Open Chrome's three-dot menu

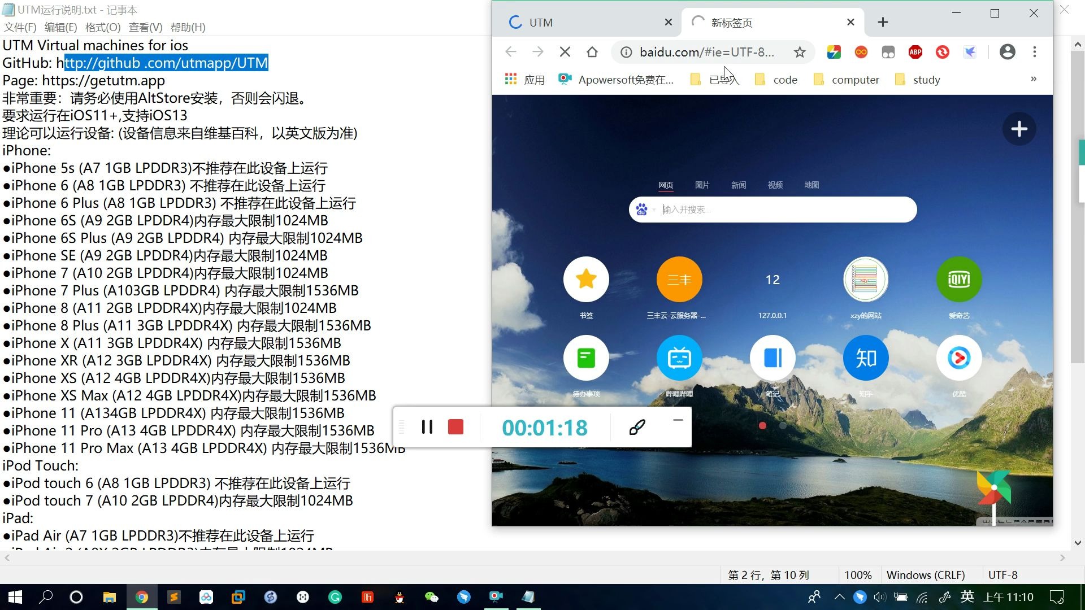point(1035,52)
